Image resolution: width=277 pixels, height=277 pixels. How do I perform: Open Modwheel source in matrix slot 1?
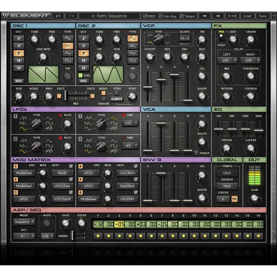click(x=24, y=173)
